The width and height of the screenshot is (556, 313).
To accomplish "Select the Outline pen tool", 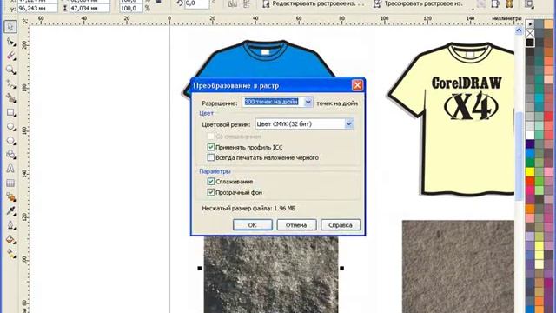I will click(x=10, y=225).
